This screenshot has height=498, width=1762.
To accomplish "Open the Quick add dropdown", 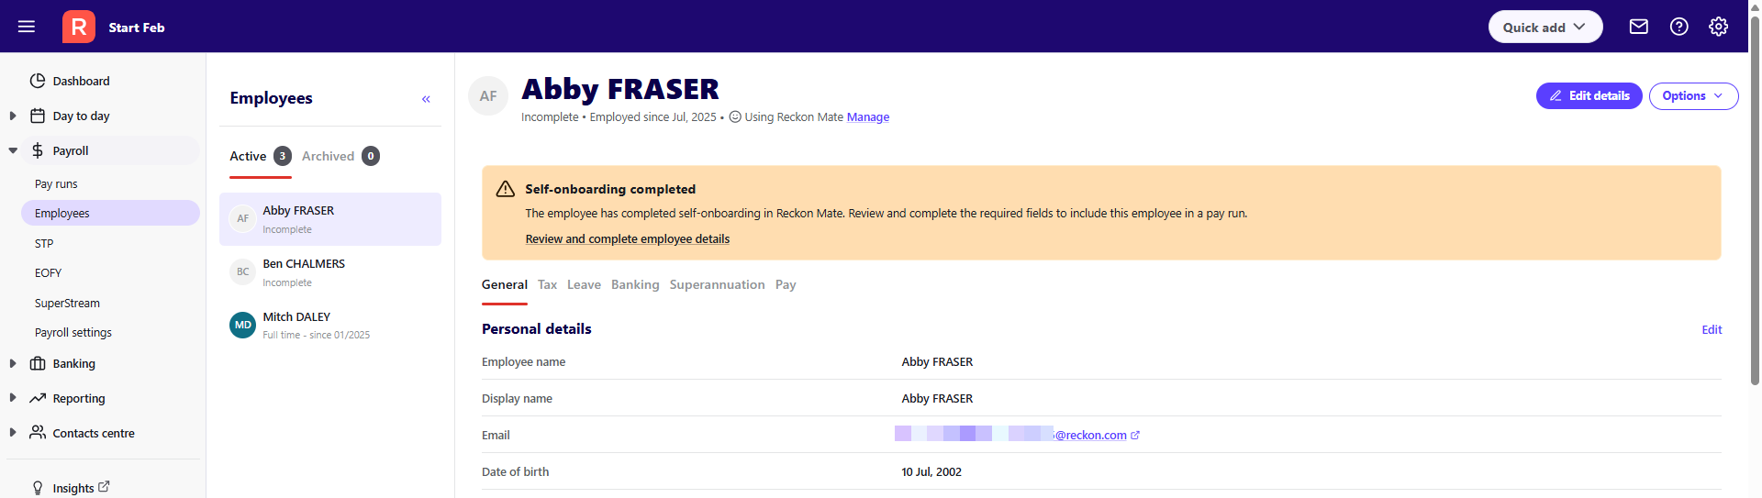I will click(1545, 27).
